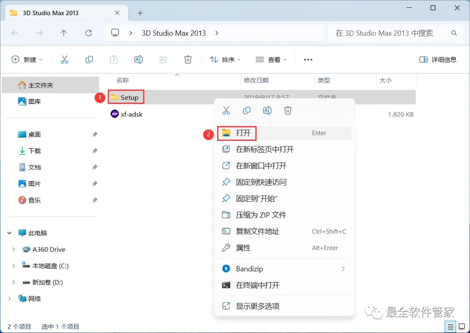Go up one folder level with the up arrow

click(64, 33)
